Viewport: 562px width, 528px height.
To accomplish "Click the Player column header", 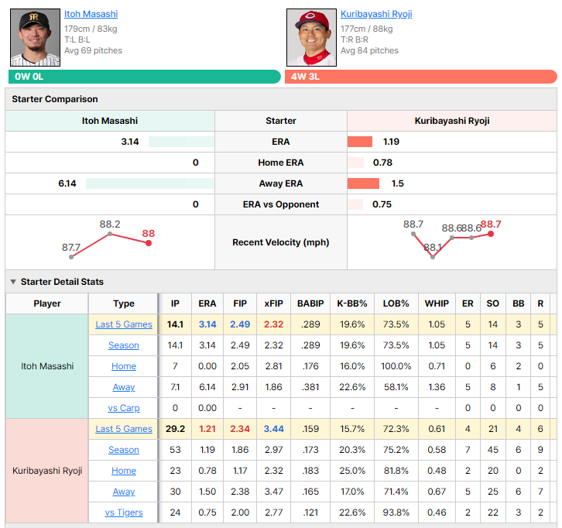I will [x=47, y=303].
